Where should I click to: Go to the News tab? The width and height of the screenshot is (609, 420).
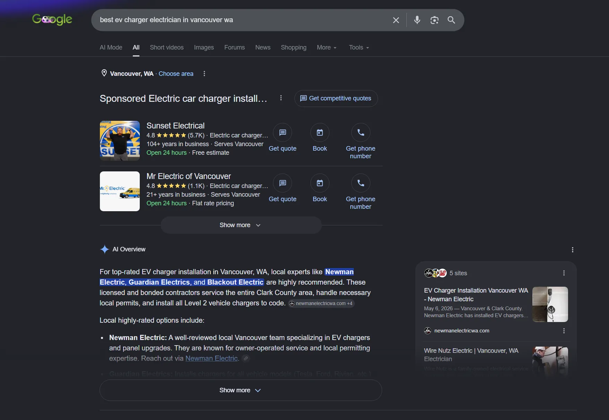click(263, 47)
